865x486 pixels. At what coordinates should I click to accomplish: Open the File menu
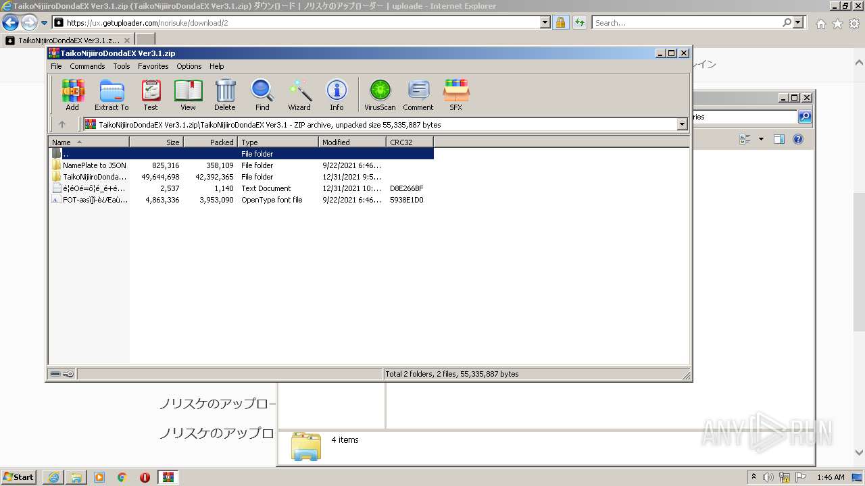(x=56, y=66)
